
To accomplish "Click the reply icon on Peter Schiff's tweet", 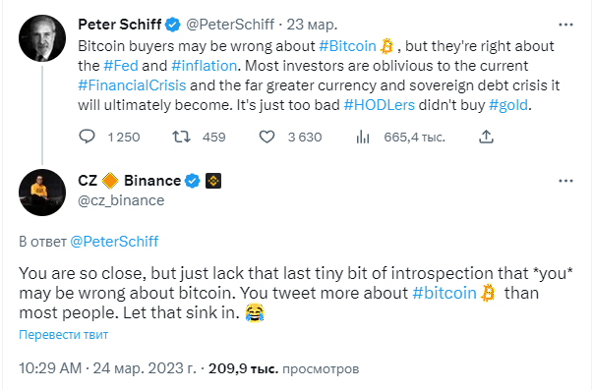I will coord(87,137).
